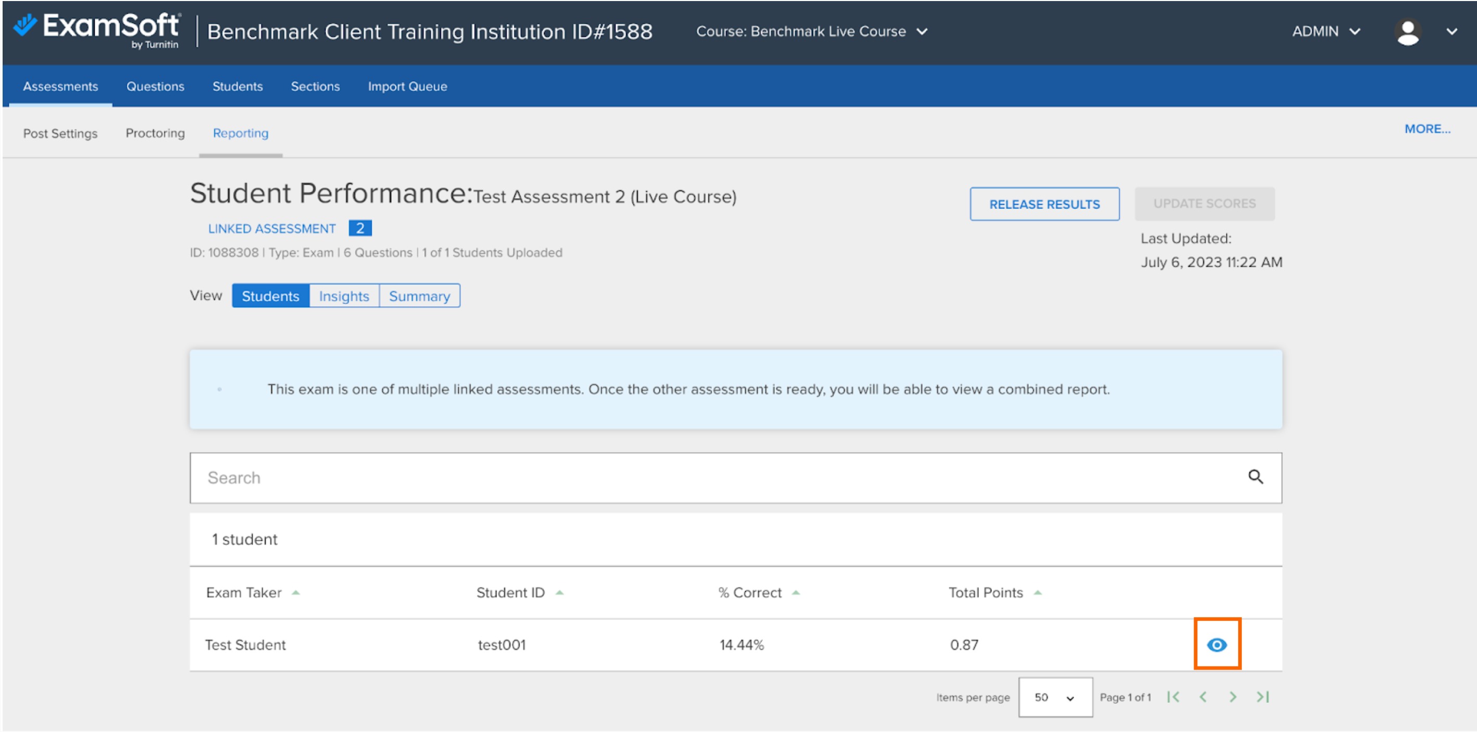
Task: Open the user profile avatar icon
Action: click(x=1408, y=32)
